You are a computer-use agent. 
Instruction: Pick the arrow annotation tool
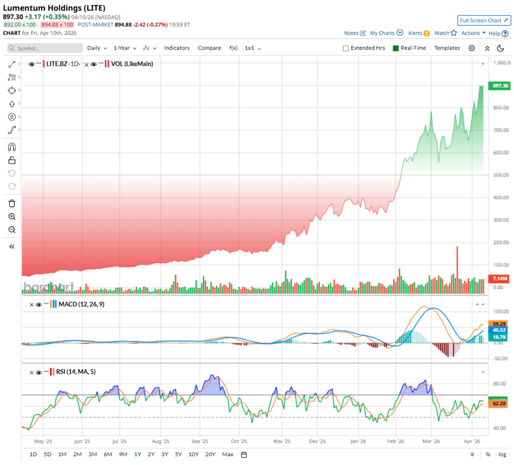click(x=12, y=104)
